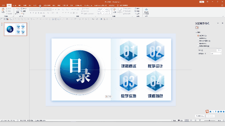Click the Reset Background button
The height and width of the screenshot is (126, 225).
[211, 116]
